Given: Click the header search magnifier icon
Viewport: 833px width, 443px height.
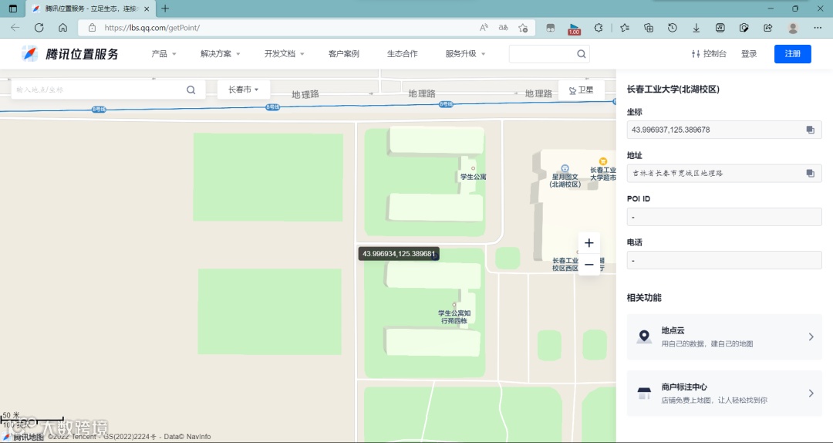Looking at the screenshot, I should 582,54.
